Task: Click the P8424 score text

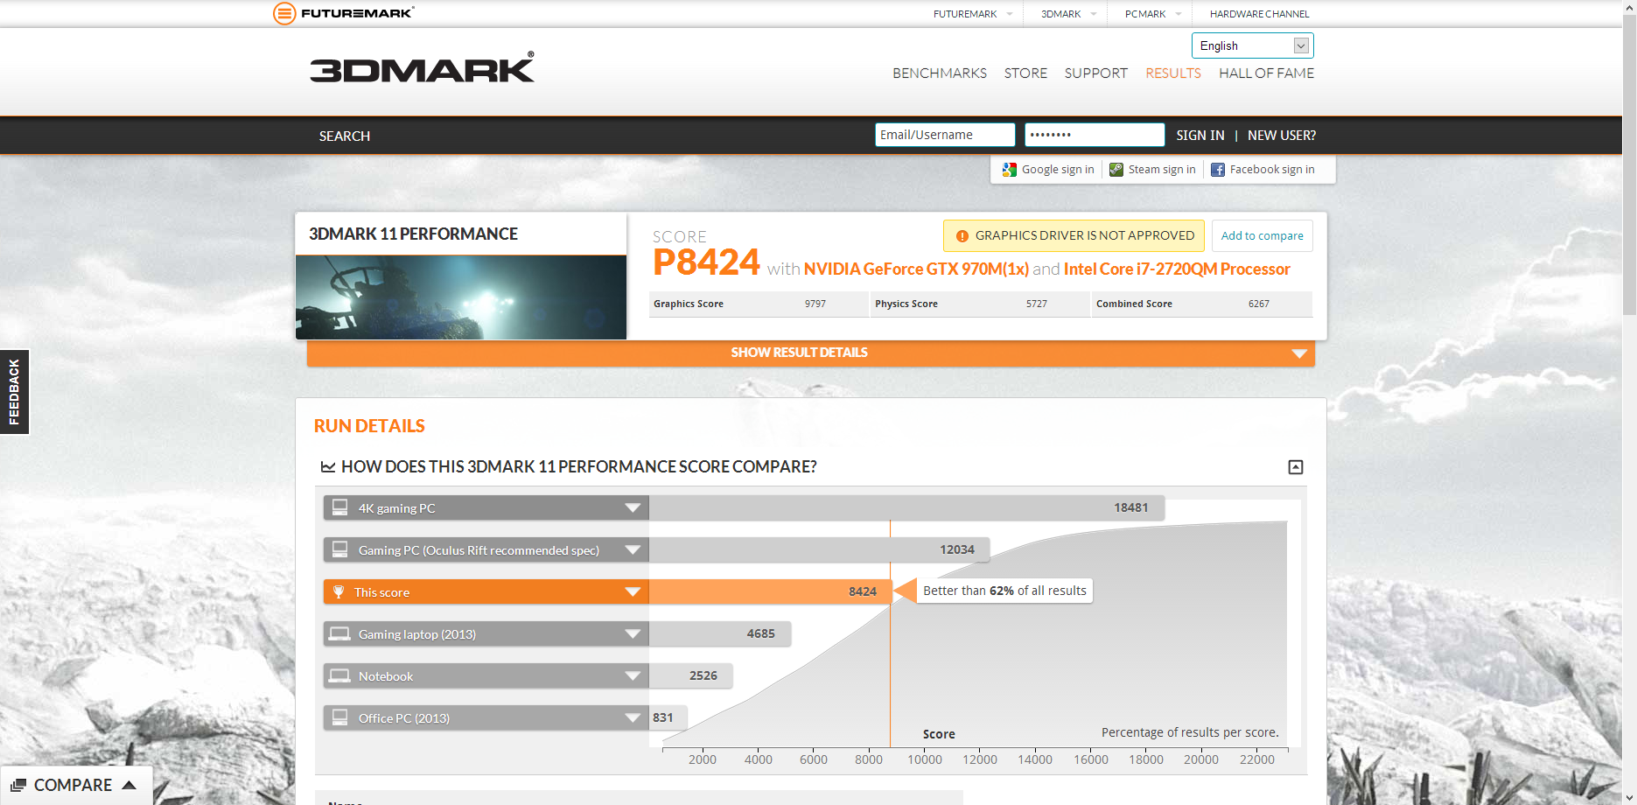Action: 706,262
